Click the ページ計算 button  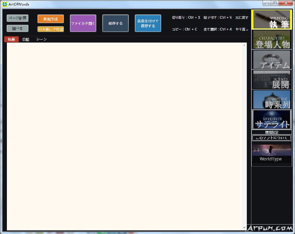(x=17, y=18)
